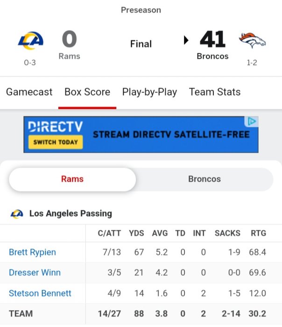
Task: Open Dresser Winn's player link
Action: pos(35,273)
